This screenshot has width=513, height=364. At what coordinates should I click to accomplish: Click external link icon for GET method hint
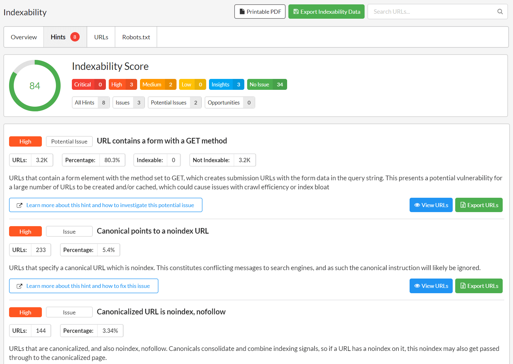coord(19,205)
